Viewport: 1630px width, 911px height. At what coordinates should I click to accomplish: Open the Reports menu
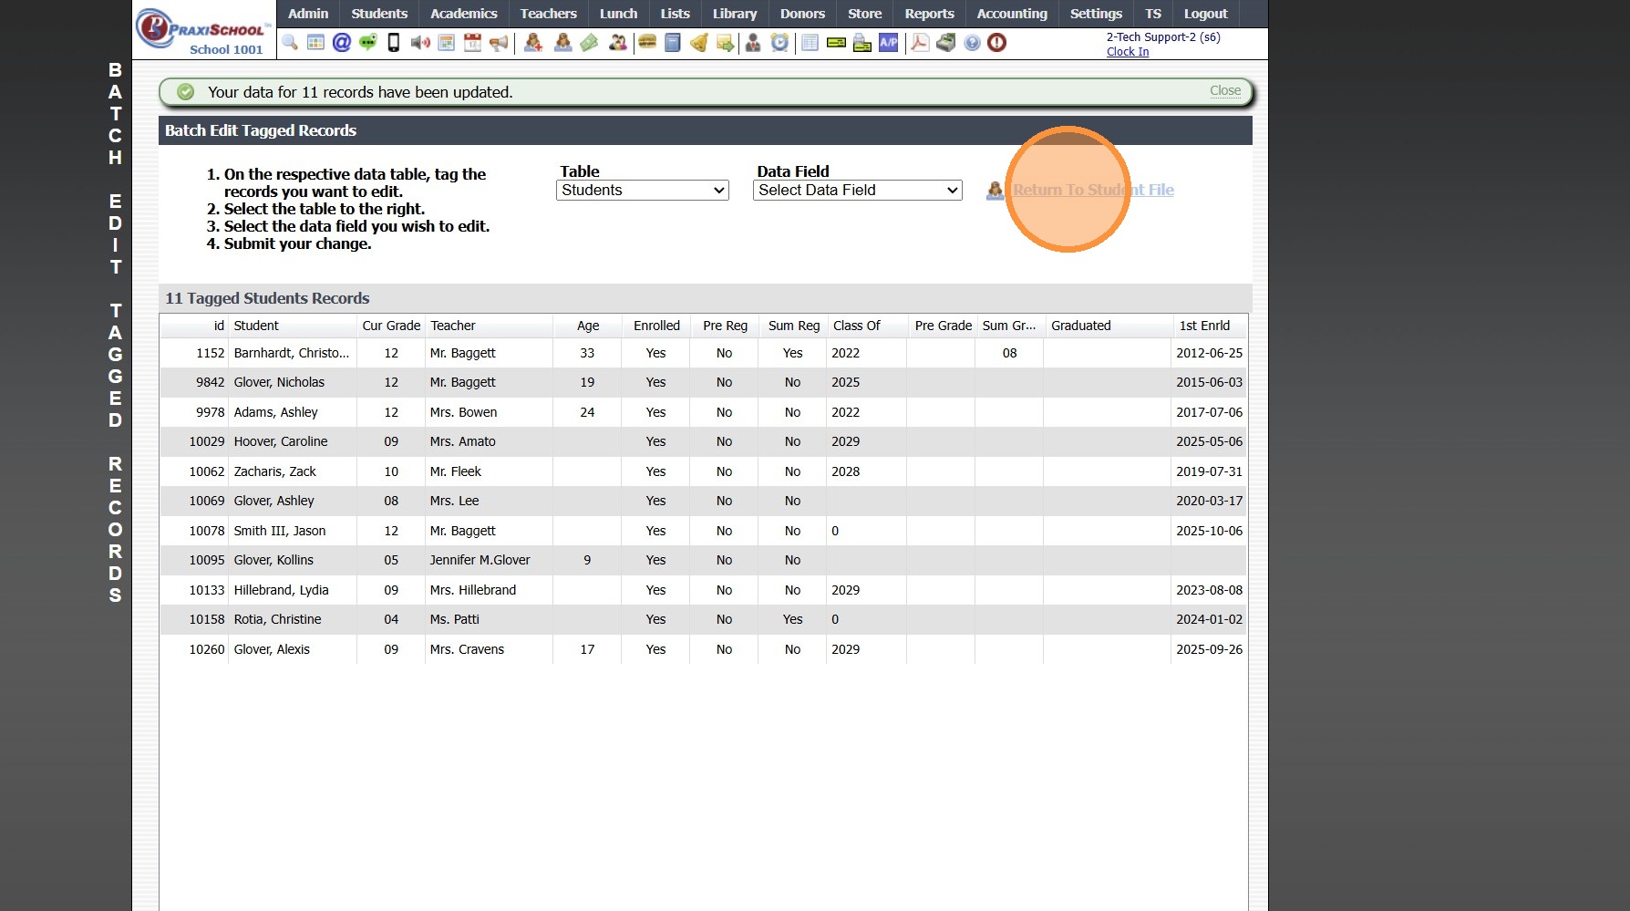point(930,14)
